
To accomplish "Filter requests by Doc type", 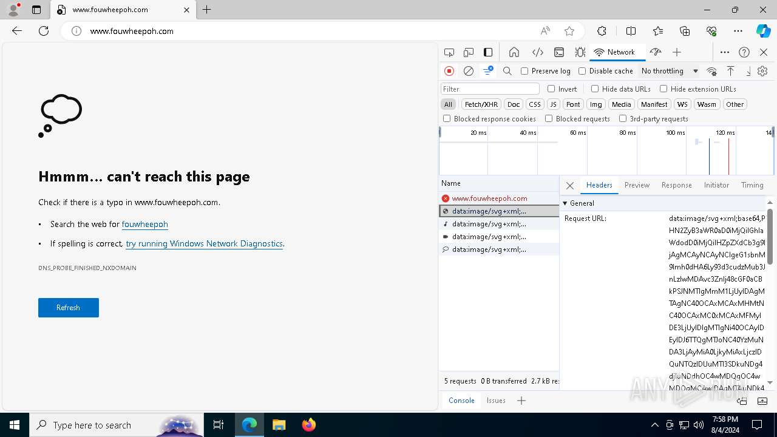I will [514, 104].
